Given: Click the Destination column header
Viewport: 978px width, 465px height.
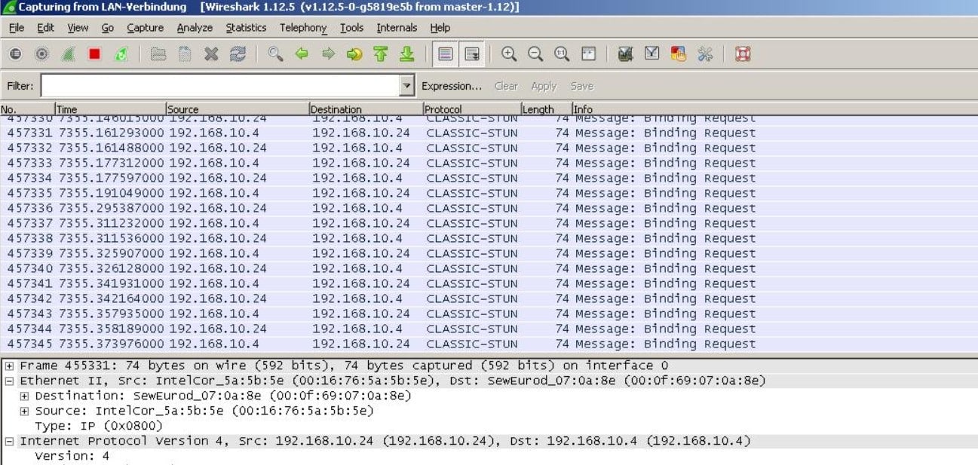Looking at the screenshot, I should (366, 109).
